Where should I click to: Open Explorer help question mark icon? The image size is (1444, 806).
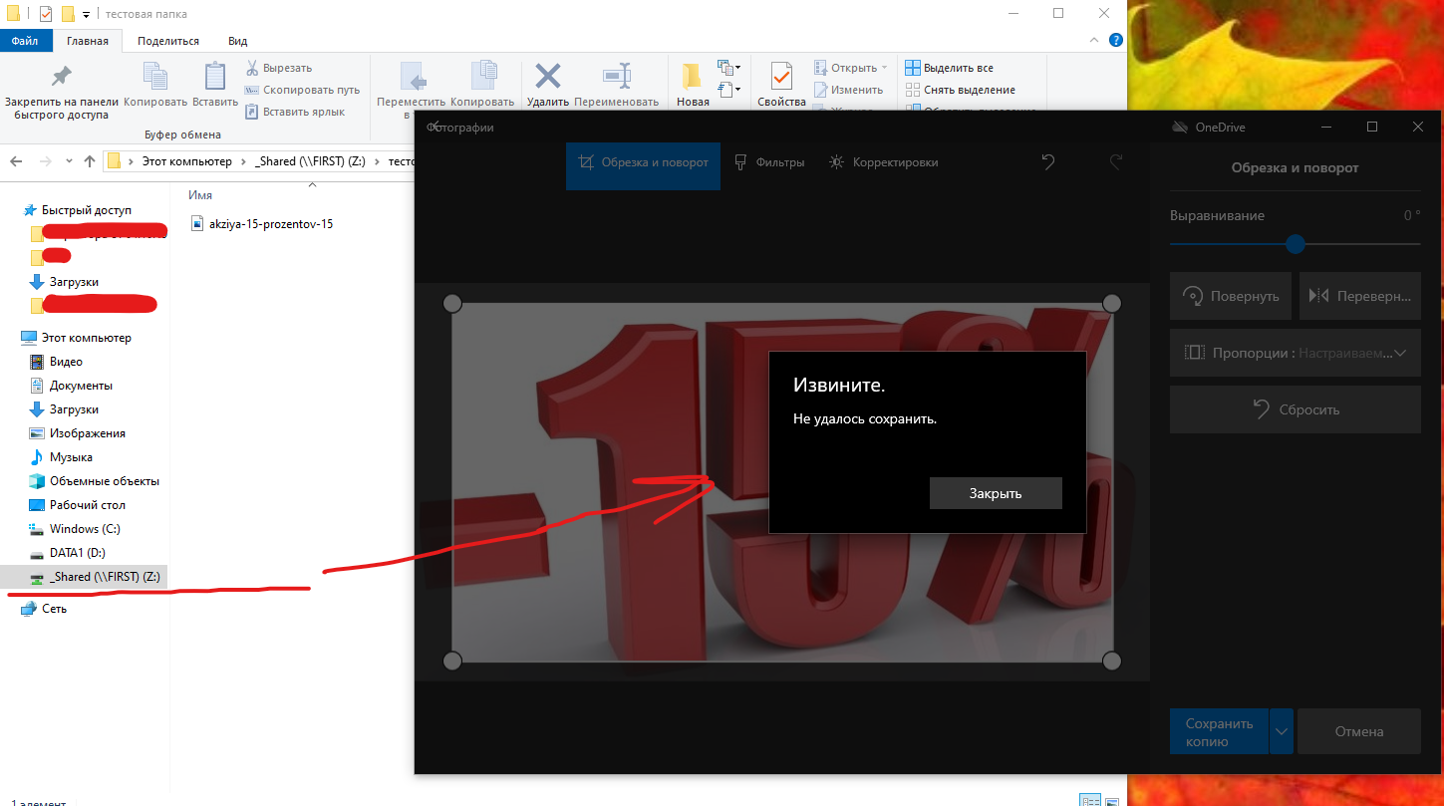click(x=1115, y=41)
